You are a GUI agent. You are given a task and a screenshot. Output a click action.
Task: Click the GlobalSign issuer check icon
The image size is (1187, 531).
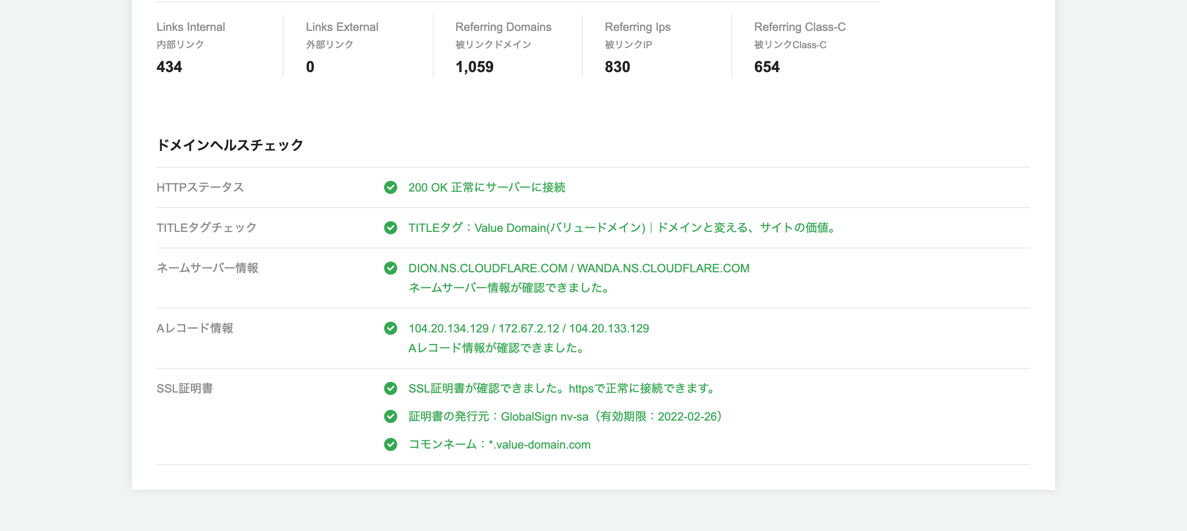coord(390,416)
